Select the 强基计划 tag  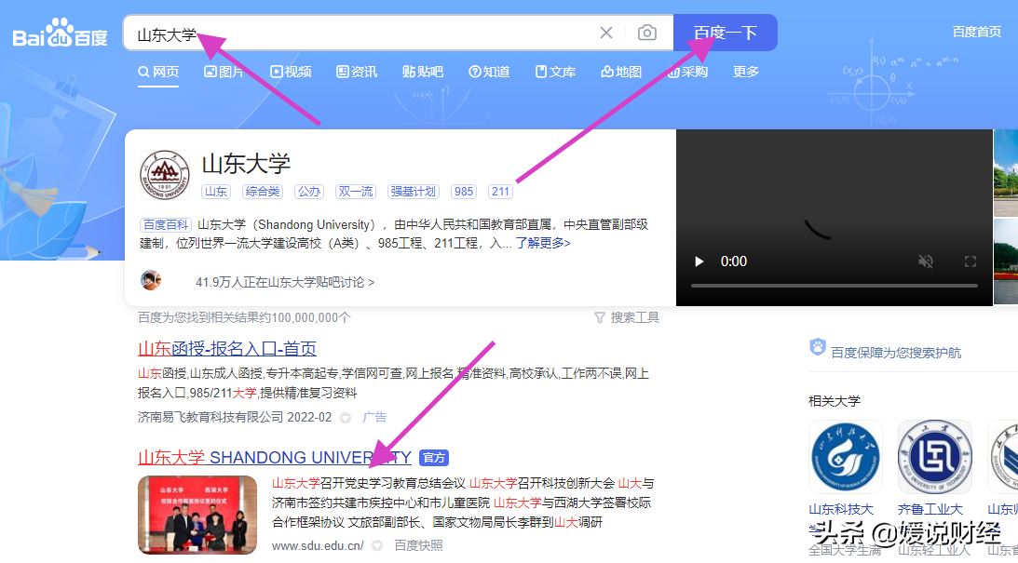(x=414, y=192)
